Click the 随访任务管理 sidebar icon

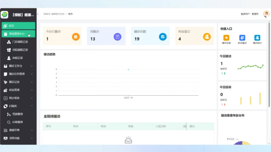pos(6,74)
